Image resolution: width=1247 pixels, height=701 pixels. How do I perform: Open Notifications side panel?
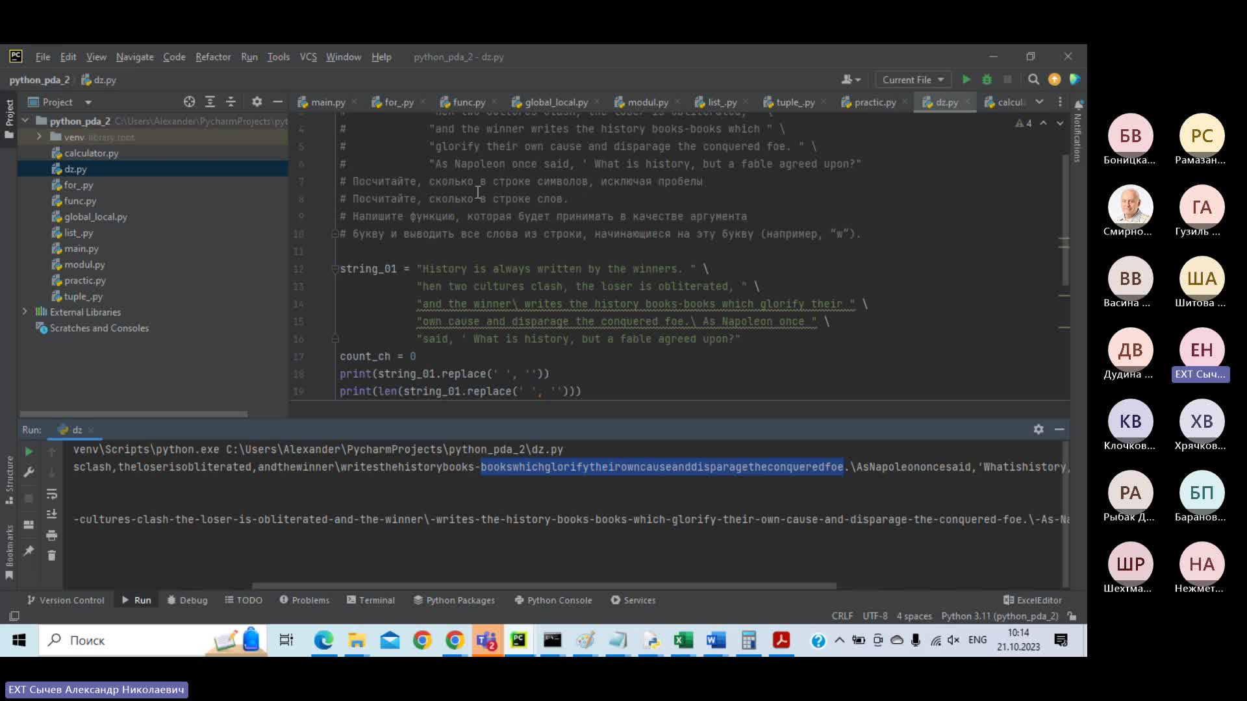pyautogui.click(x=1077, y=130)
